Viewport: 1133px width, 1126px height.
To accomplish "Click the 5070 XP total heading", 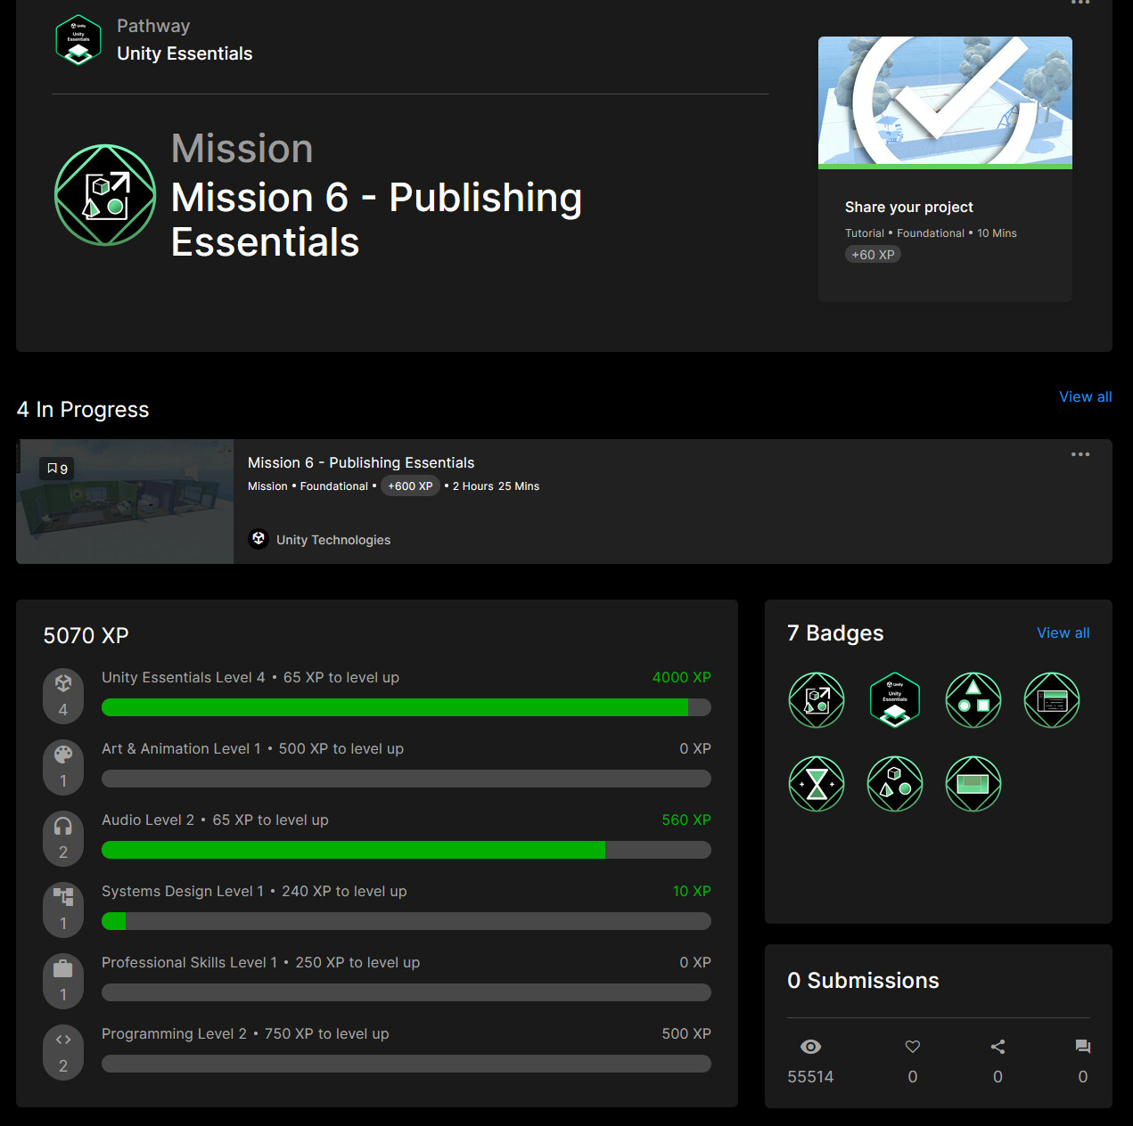I will coord(86,636).
